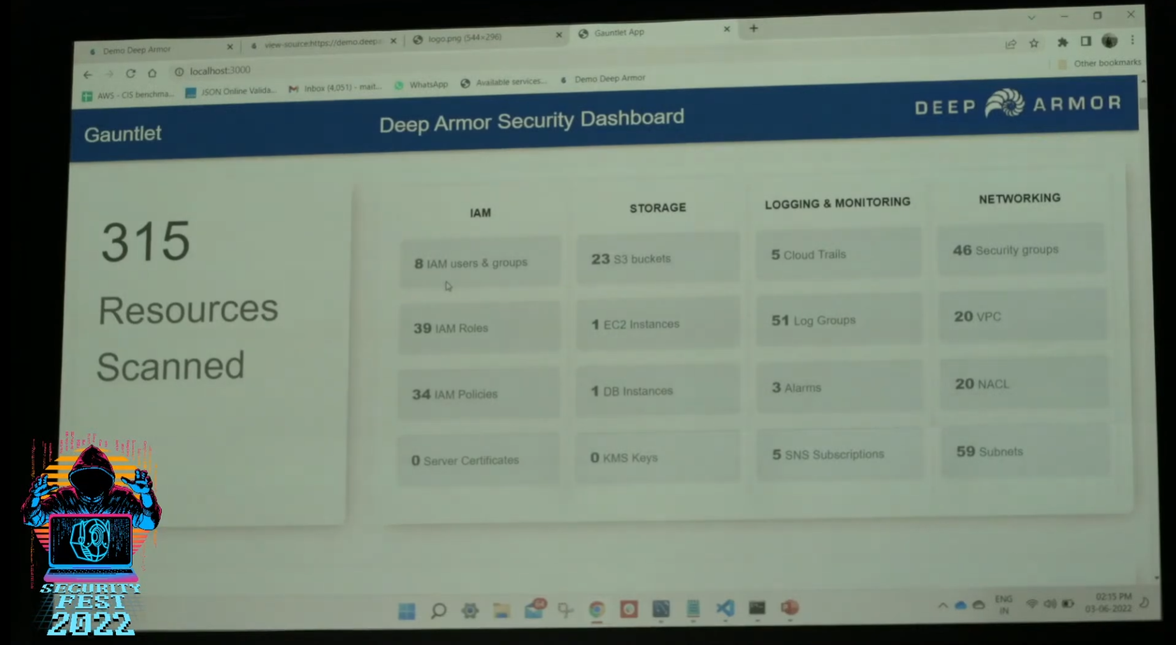Open the 8 IAM users & groups card

point(480,262)
